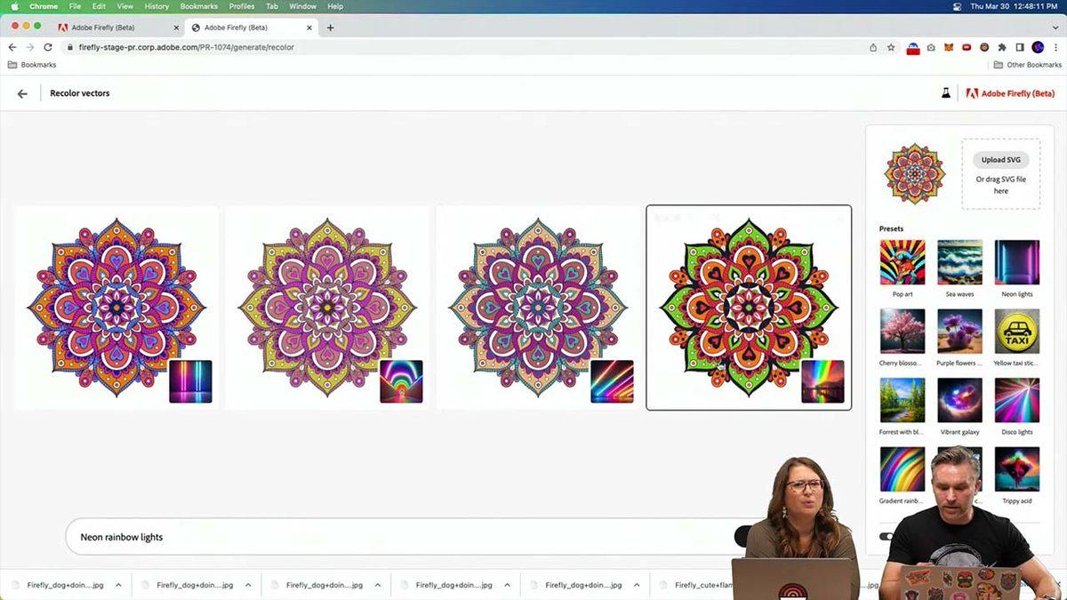The height and width of the screenshot is (600, 1067).
Task: Click the share page icon in address bar
Action: 873,47
